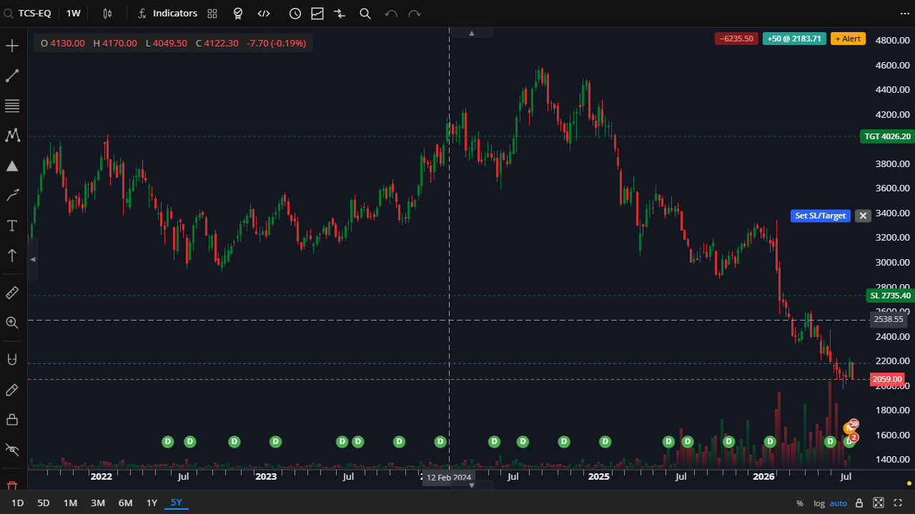This screenshot has width=915, height=514.
Task: Lock all drawing tools
Action: [12, 419]
